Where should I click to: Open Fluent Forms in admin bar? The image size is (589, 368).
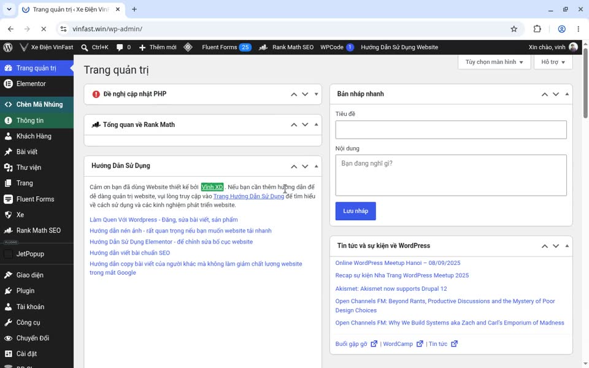(x=226, y=47)
